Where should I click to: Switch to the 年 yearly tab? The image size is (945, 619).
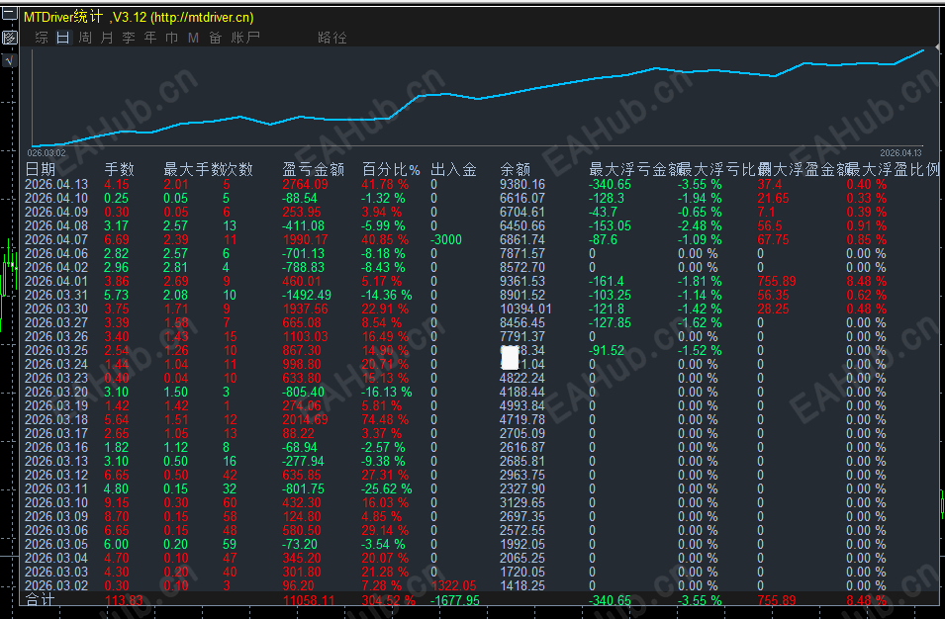pyautogui.click(x=150, y=38)
